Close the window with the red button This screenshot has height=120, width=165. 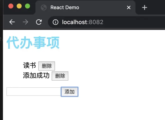[x=11, y=6]
